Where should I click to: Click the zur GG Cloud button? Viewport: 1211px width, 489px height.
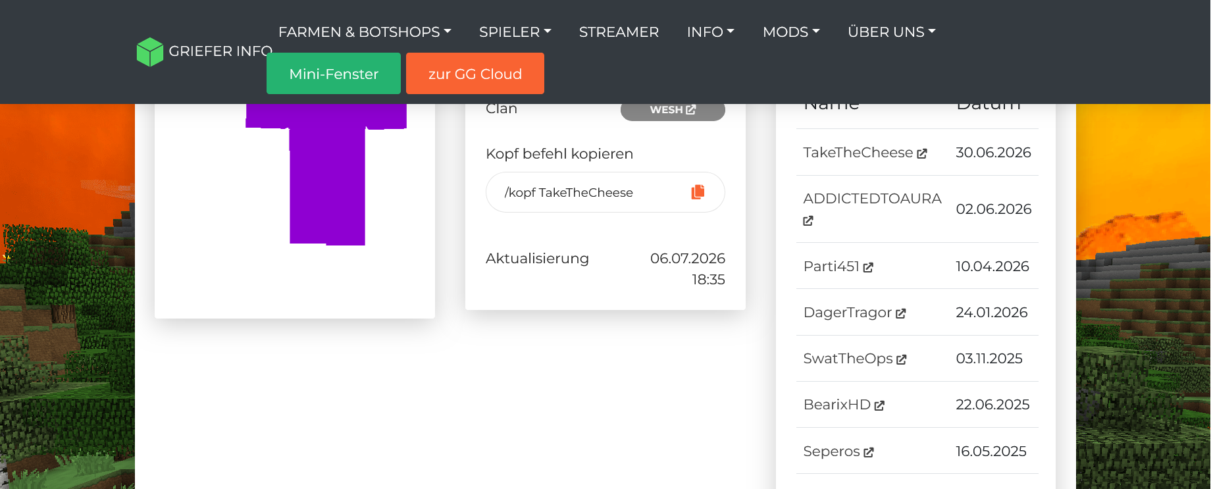click(x=475, y=74)
